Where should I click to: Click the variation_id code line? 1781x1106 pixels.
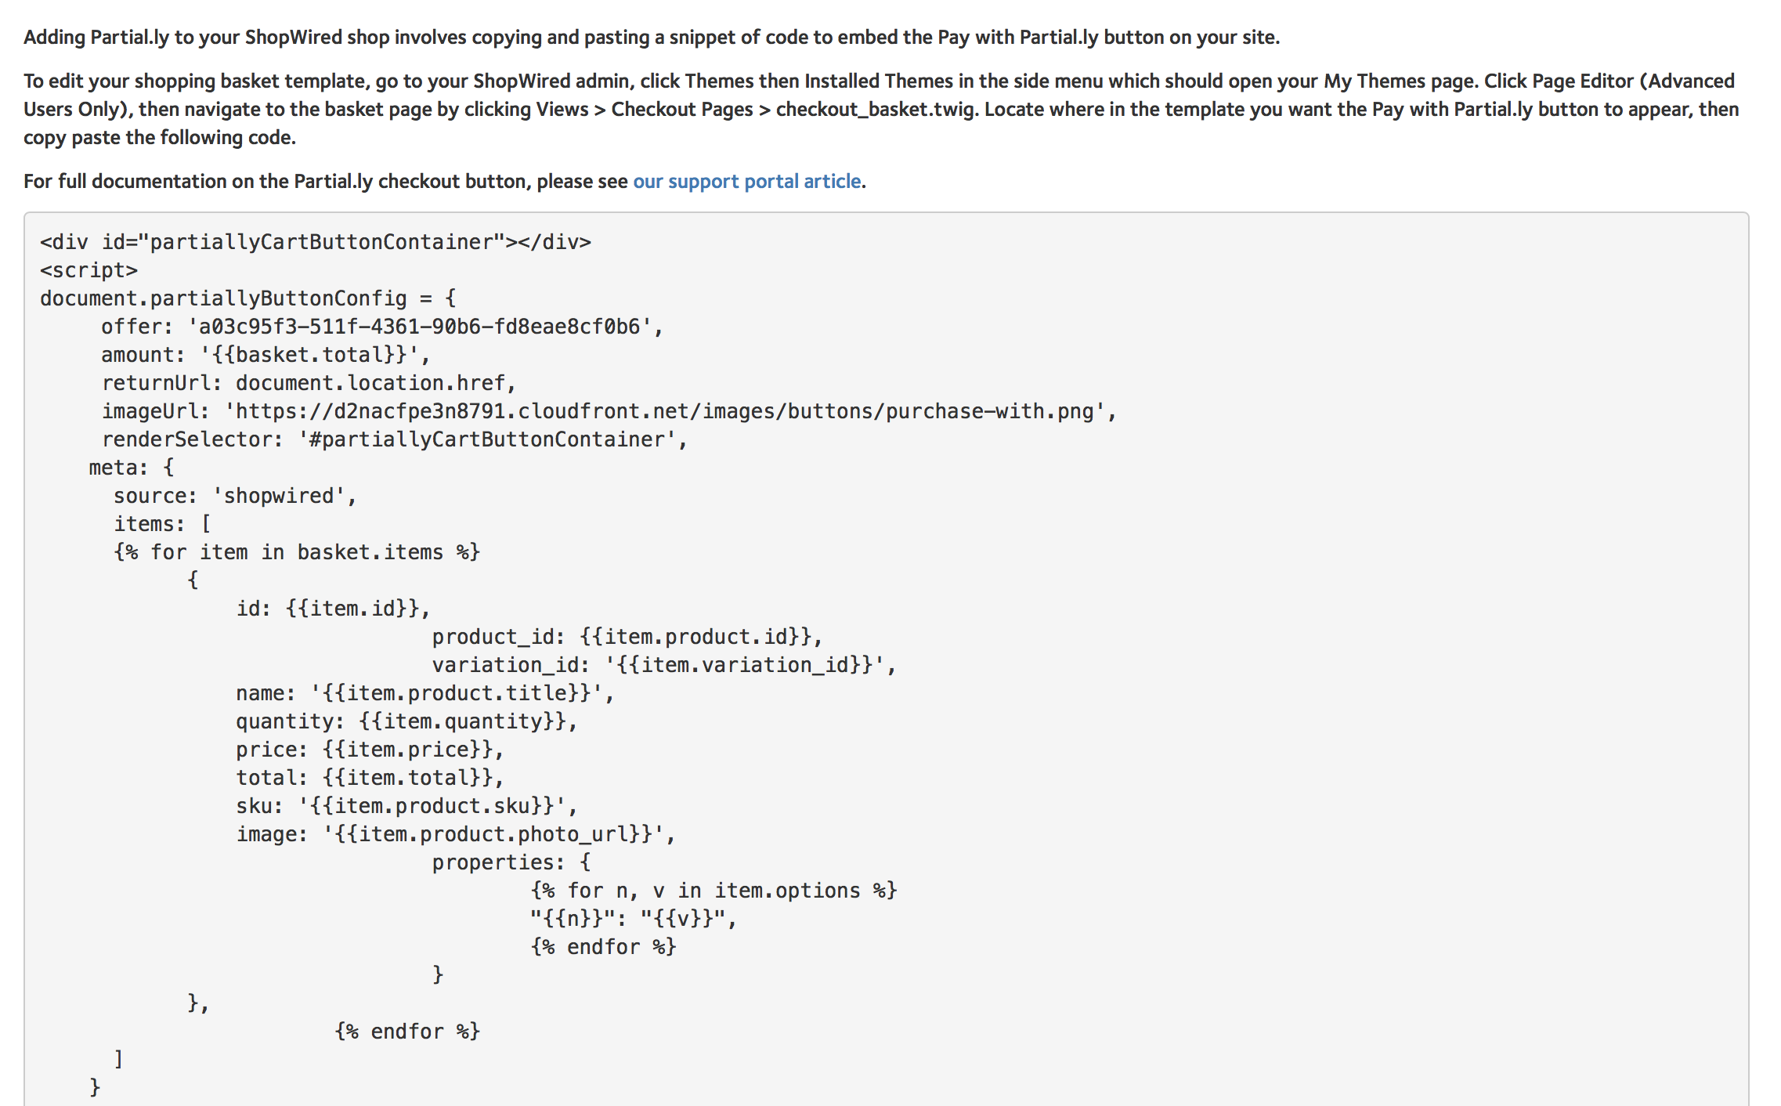(x=663, y=665)
